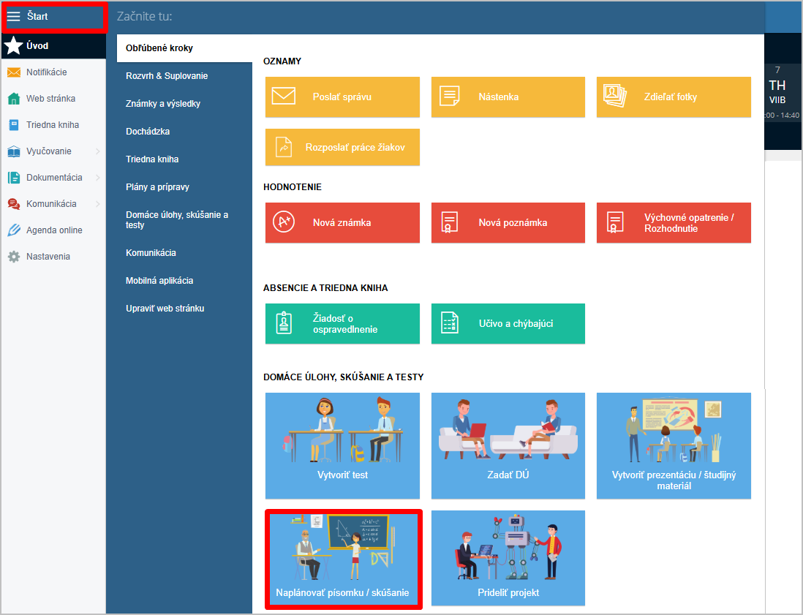Click the Nová známka button
The image size is (803, 615).
click(x=342, y=222)
